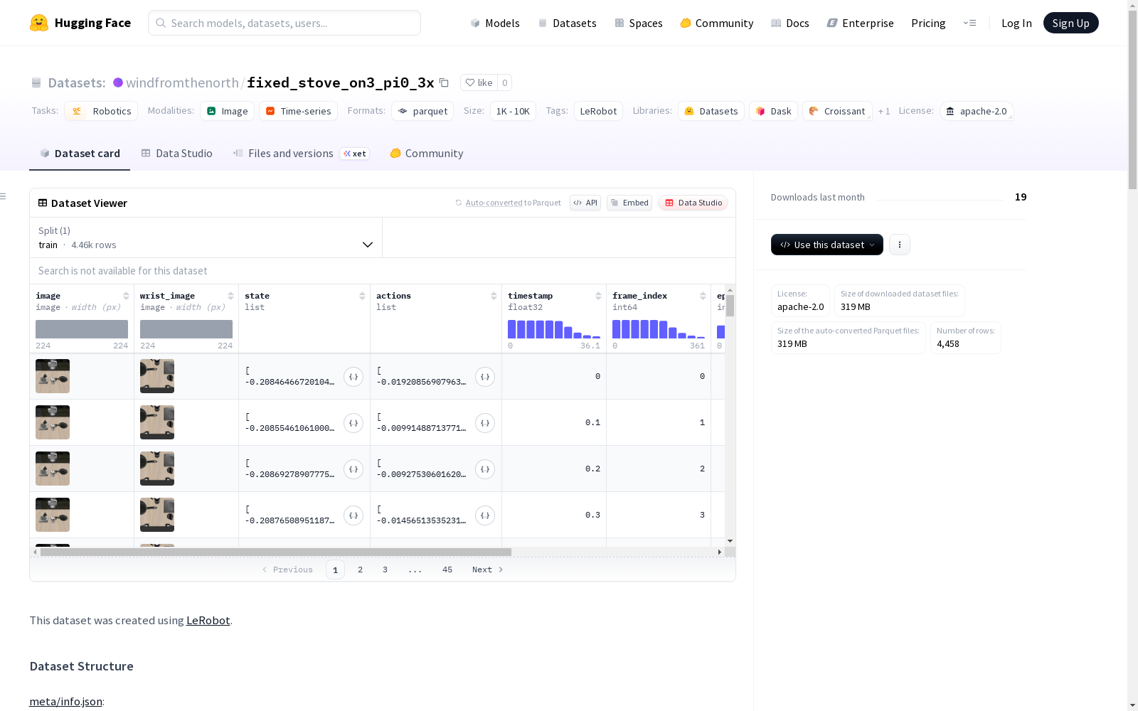Open the wrist_image thumbnail in the timestamp 0.1 row
Image resolution: width=1138 pixels, height=711 pixels.
click(x=157, y=422)
